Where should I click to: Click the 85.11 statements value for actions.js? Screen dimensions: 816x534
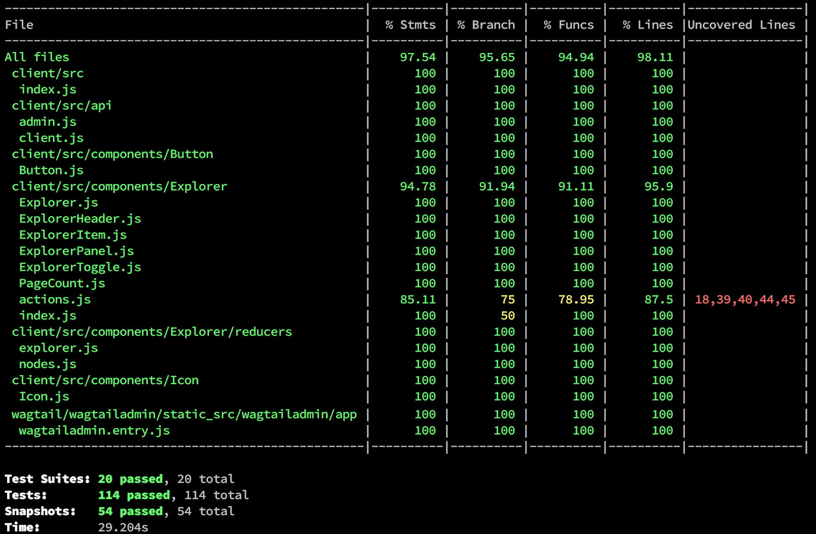click(418, 300)
